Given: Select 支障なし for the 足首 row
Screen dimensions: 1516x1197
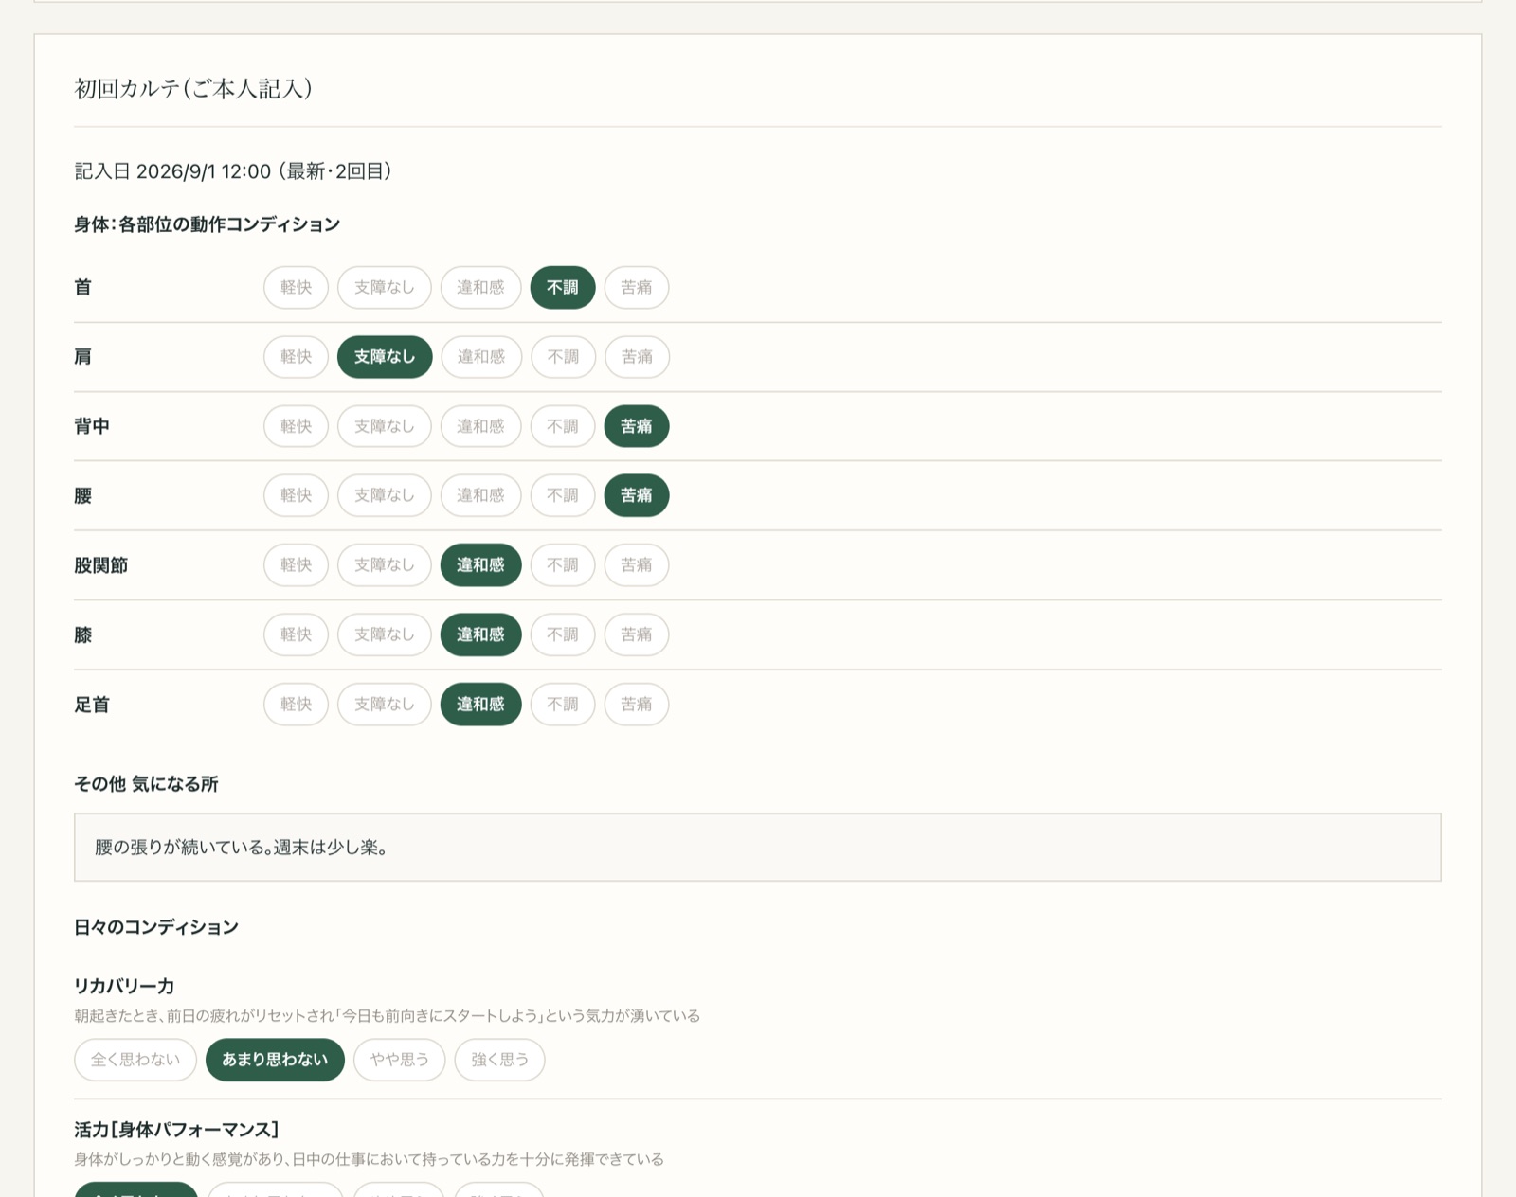Looking at the screenshot, I should point(384,705).
